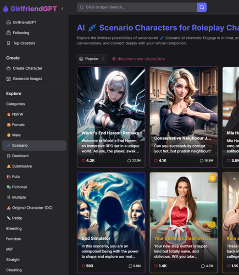
Task: Like Kara card heart icon
Action: 228,266
